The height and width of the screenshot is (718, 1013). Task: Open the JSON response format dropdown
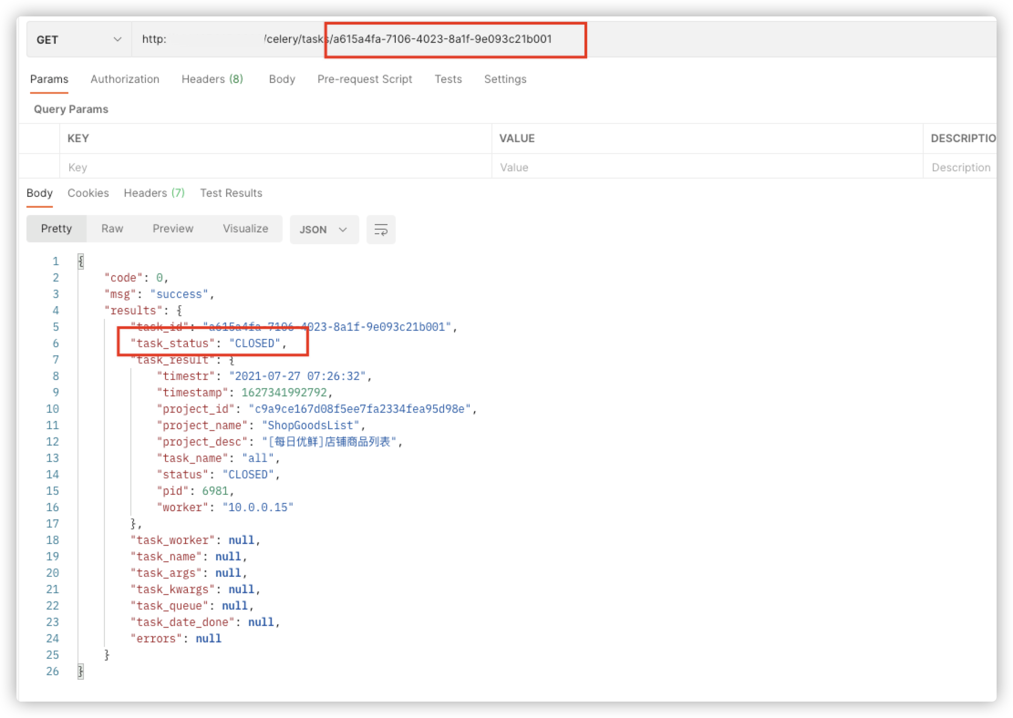324,229
